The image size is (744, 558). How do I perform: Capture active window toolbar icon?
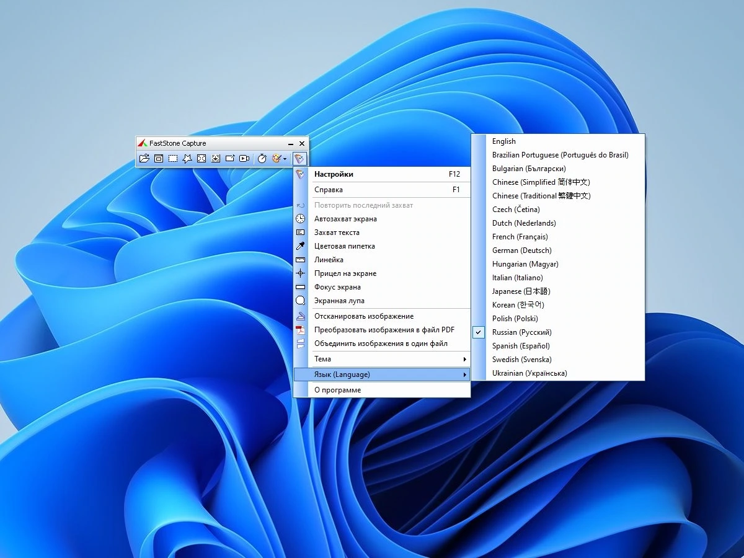click(x=159, y=159)
